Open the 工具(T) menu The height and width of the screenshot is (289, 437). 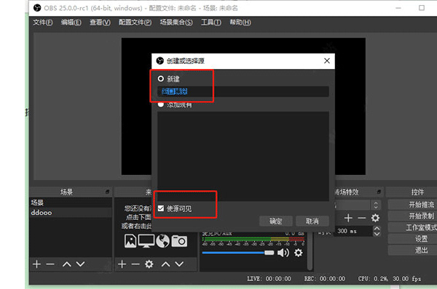tap(211, 23)
